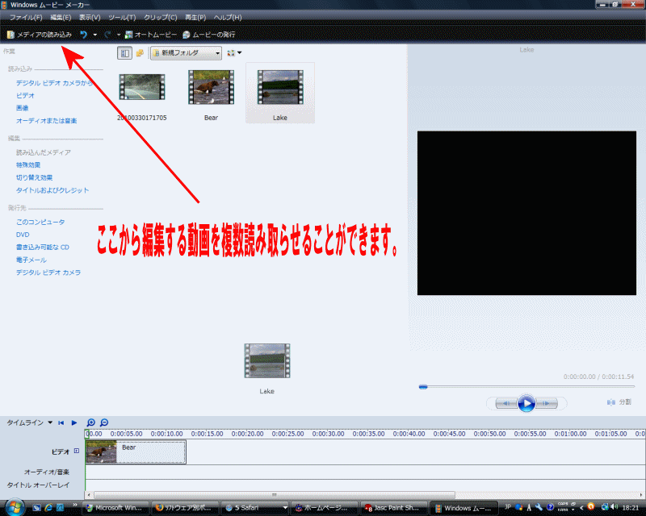Open the Undo history dropdown arrow
646x516 pixels.
point(97,34)
